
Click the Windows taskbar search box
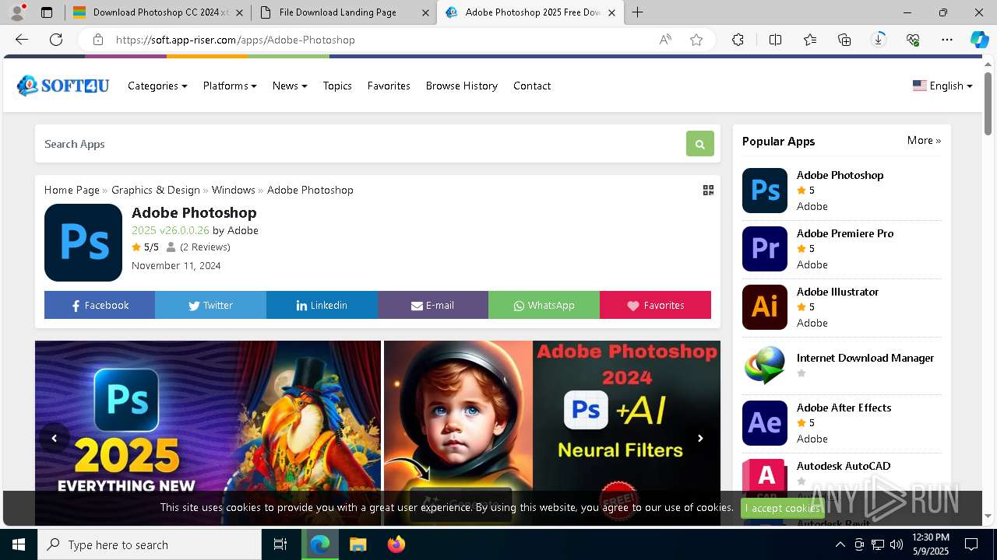(x=150, y=544)
